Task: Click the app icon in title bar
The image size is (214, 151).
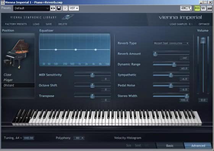Action: pyautogui.click(x=2, y=2)
